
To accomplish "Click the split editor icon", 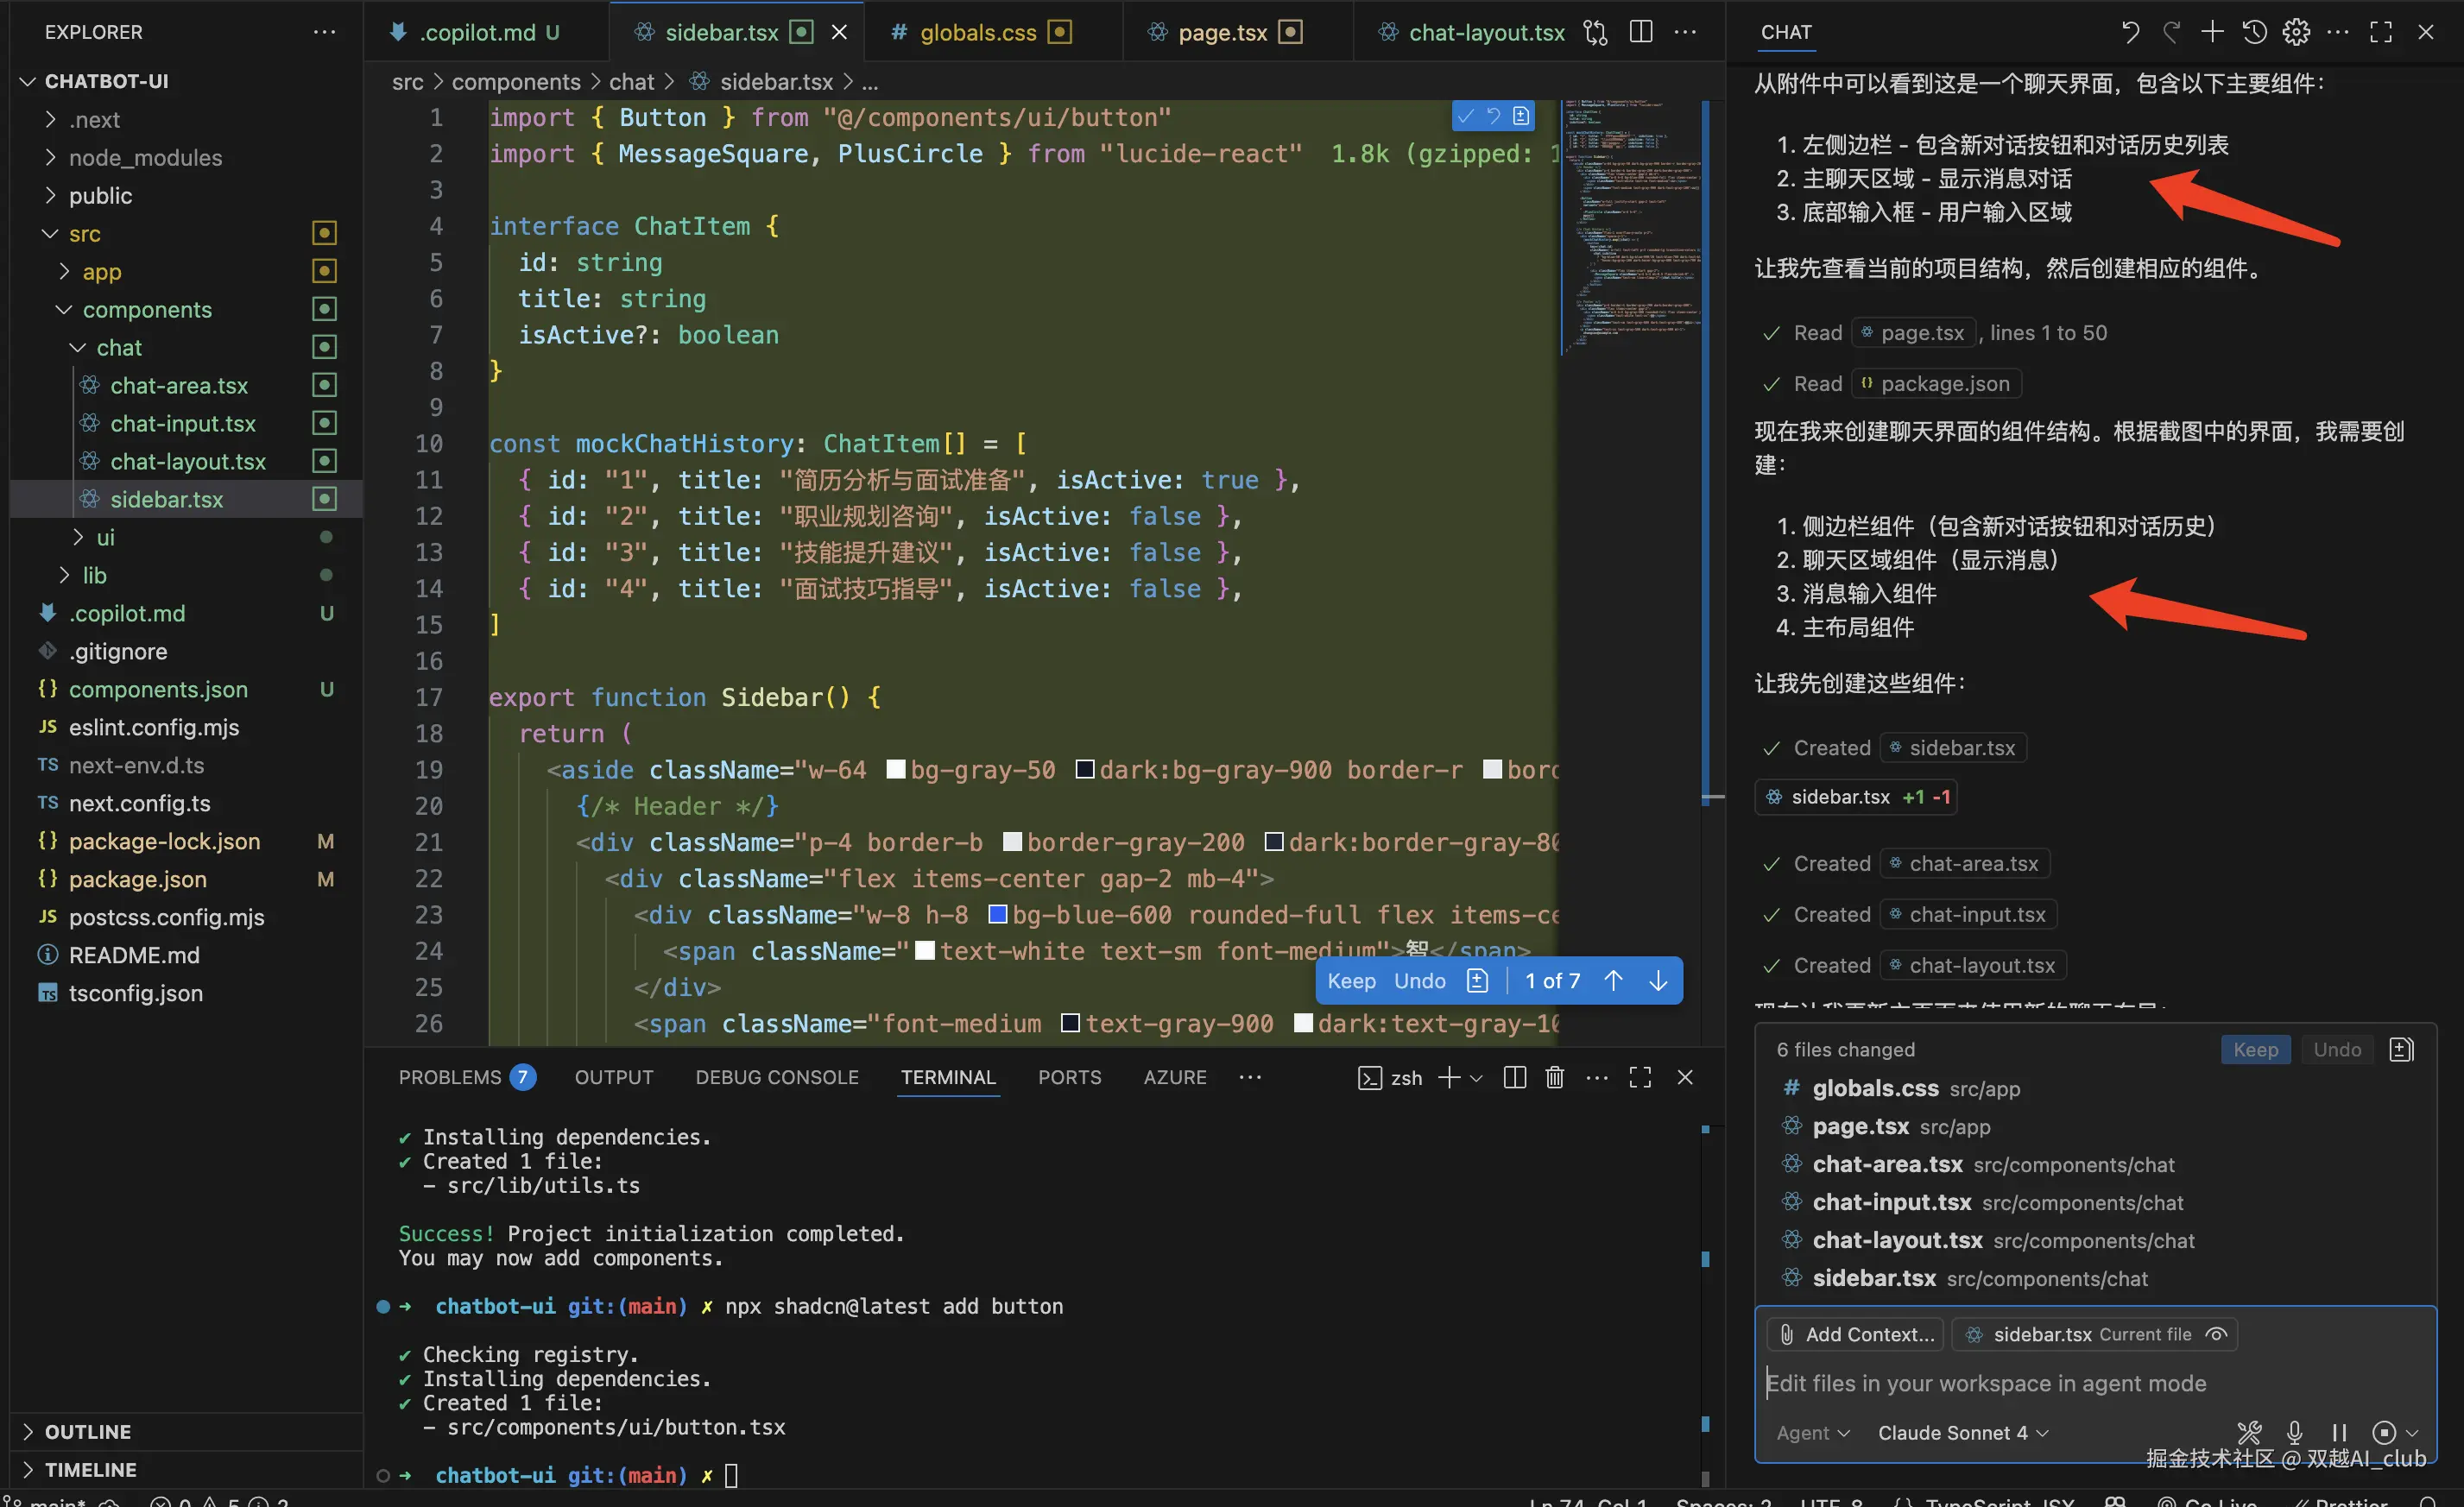I will (x=1640, y=32).
